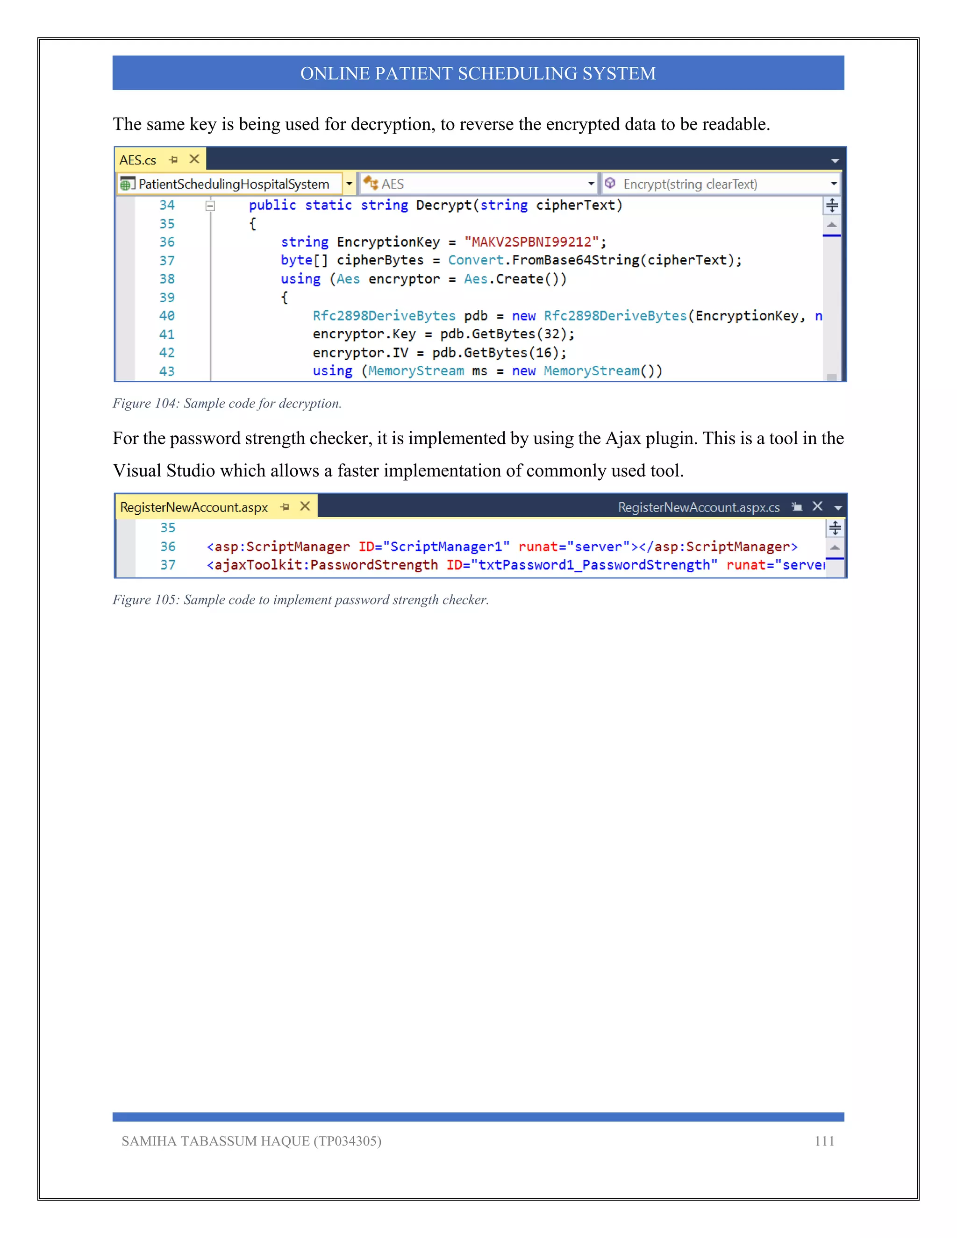Close the RegisterNewAccount.aspx.cs preview tab

pyautogui.click(x=818, y=506)
